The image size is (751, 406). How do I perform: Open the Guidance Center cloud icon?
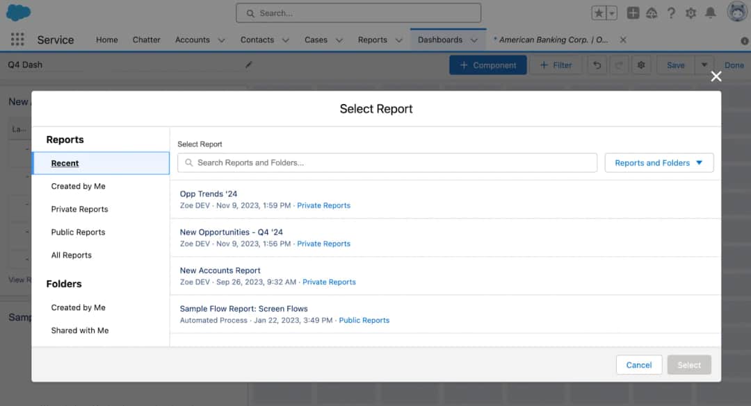coord(652,13)
